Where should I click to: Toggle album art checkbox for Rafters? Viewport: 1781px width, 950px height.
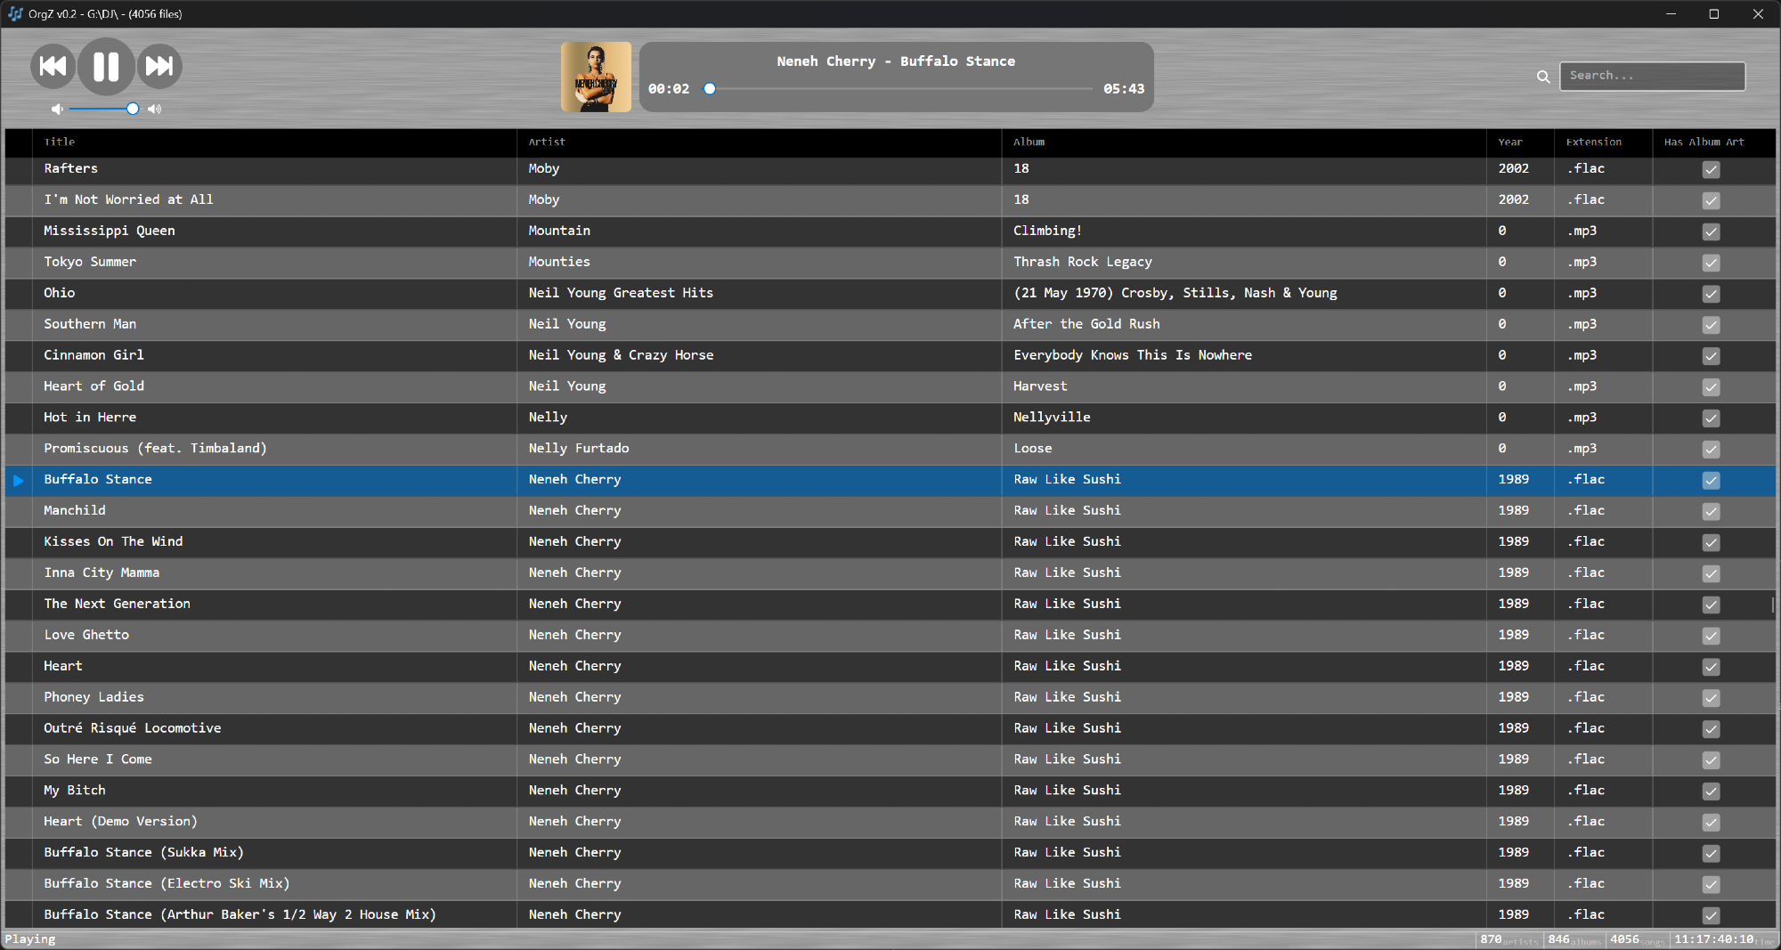pos(1711,169)
